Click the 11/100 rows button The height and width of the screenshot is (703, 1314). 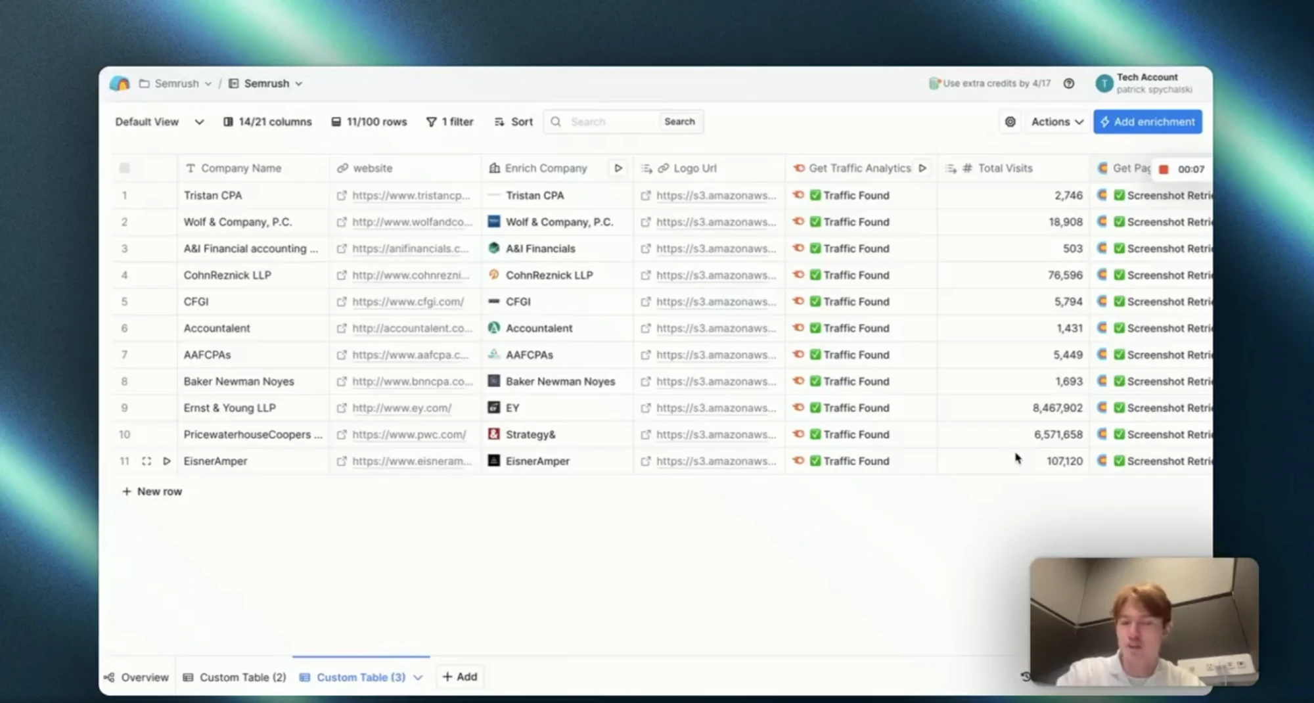[x=369, y=122]
